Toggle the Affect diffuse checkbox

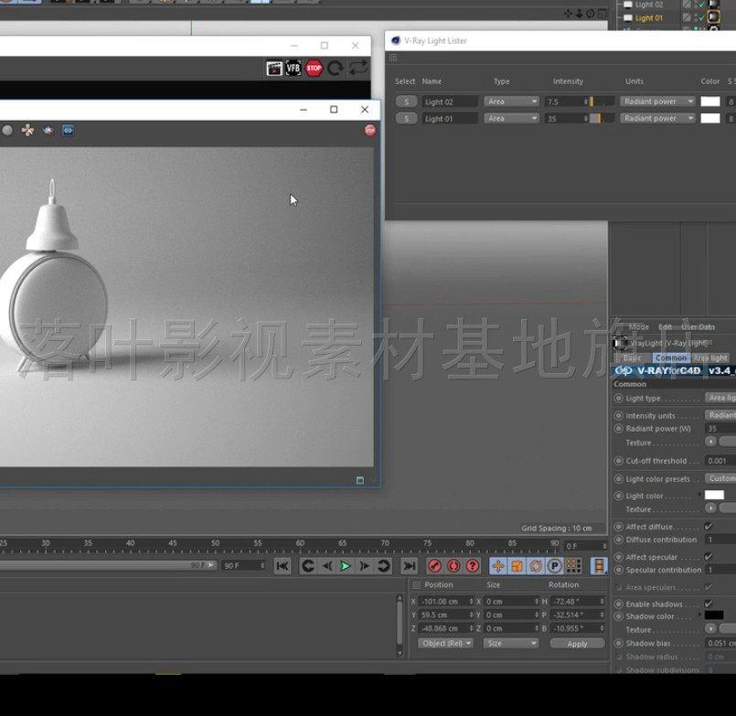[x=709, y=527]
